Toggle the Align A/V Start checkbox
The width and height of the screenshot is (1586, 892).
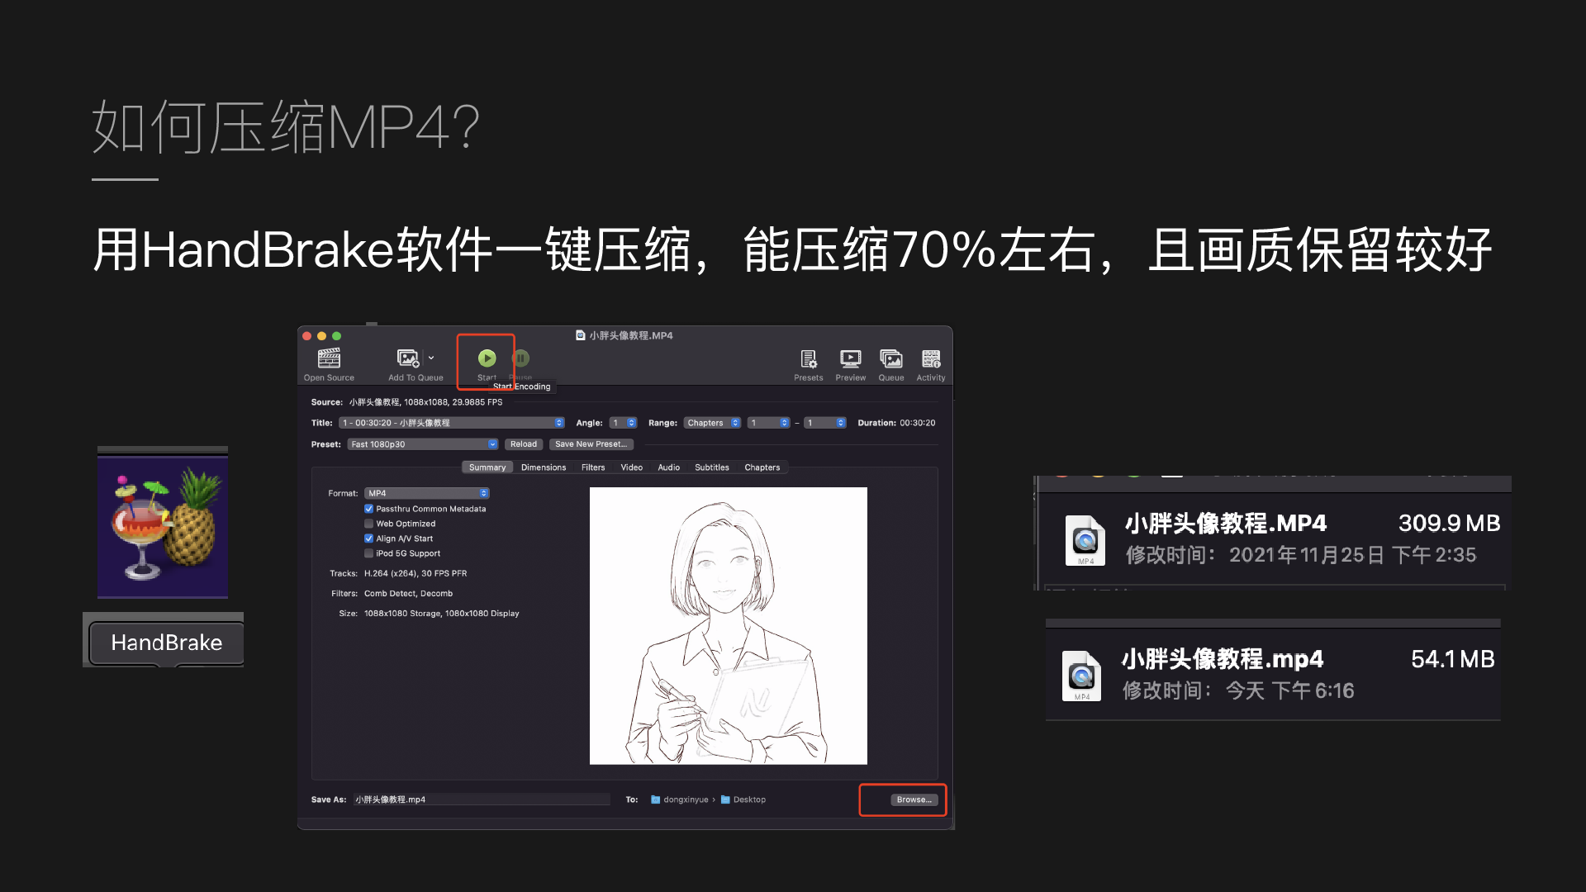click(x=369, y=539)
